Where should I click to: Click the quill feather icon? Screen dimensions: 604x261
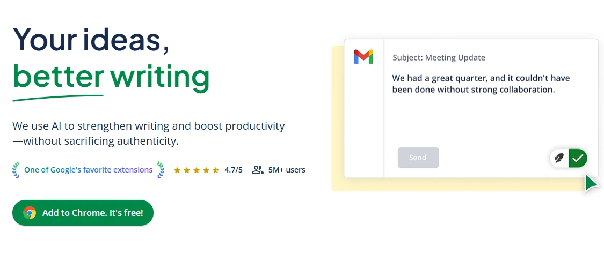[x=559, y=158]
